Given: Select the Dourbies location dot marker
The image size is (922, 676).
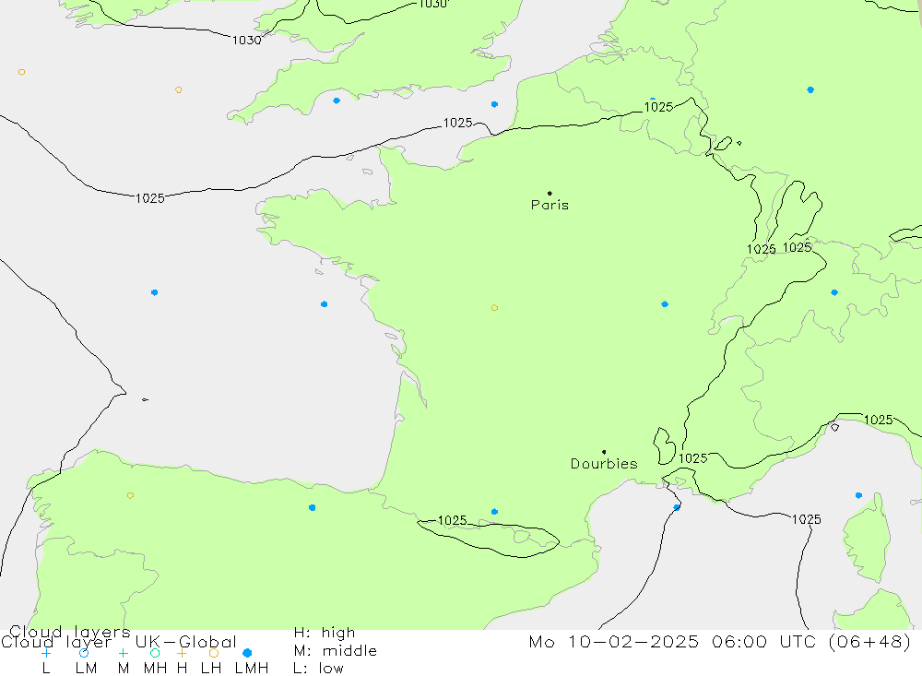Looking at the screenshot, I should pos(604,452).
